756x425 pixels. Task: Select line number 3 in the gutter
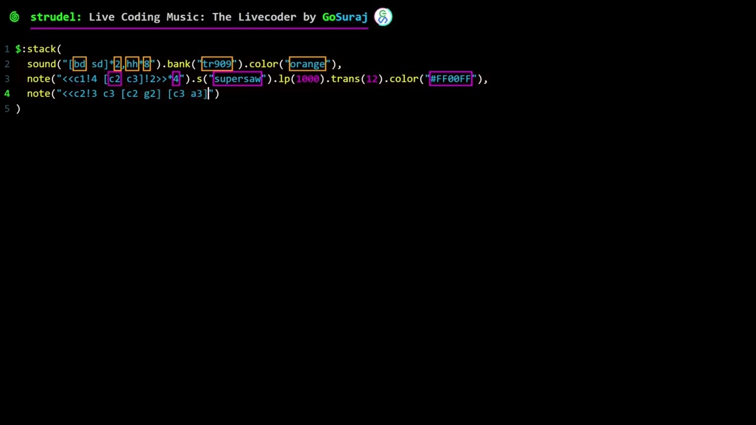click(7, 79)
